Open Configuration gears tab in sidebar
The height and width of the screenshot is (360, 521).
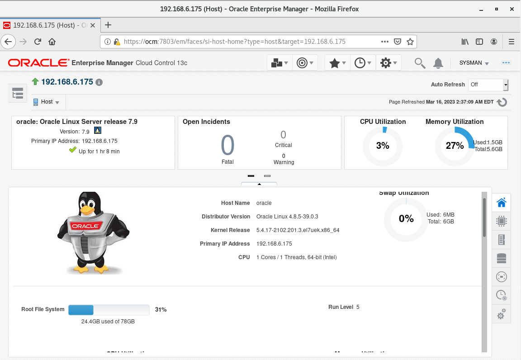click(502, 314)
